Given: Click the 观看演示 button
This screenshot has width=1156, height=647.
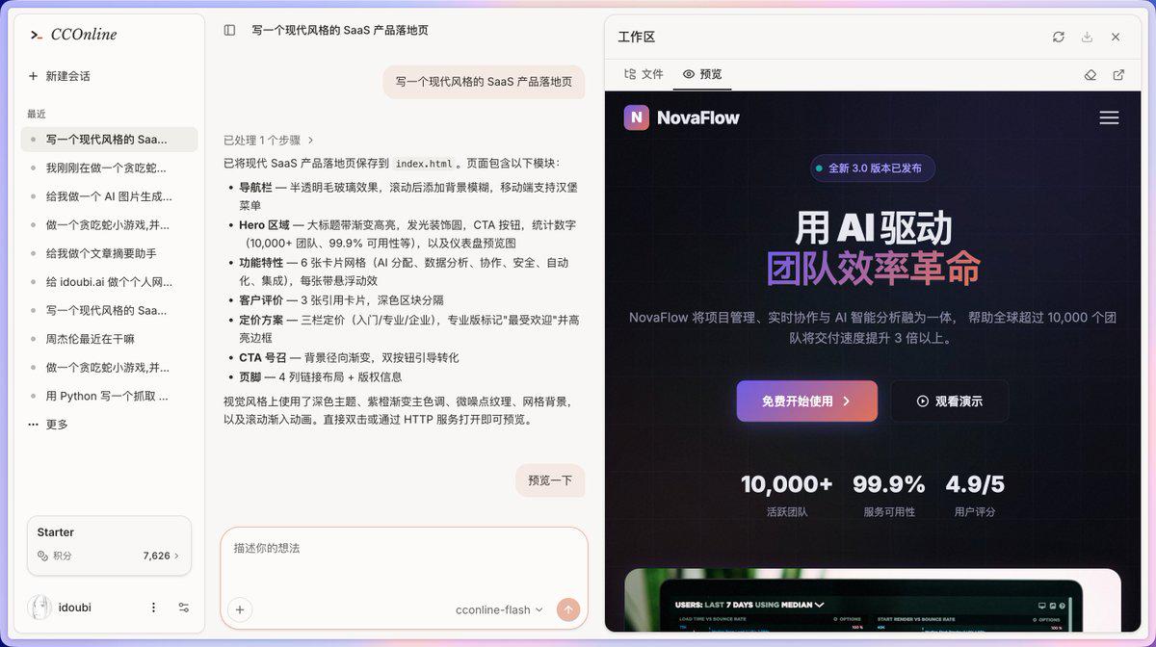Looking at the screenshot, I should click(950, 401).
